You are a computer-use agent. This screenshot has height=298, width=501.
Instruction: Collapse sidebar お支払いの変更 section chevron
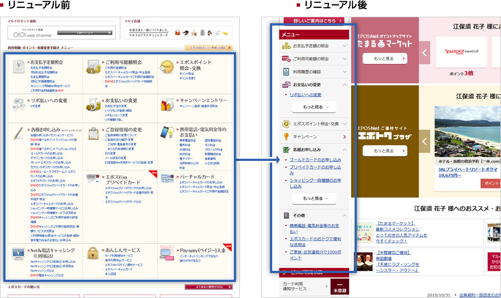click(x=345, y=85)
